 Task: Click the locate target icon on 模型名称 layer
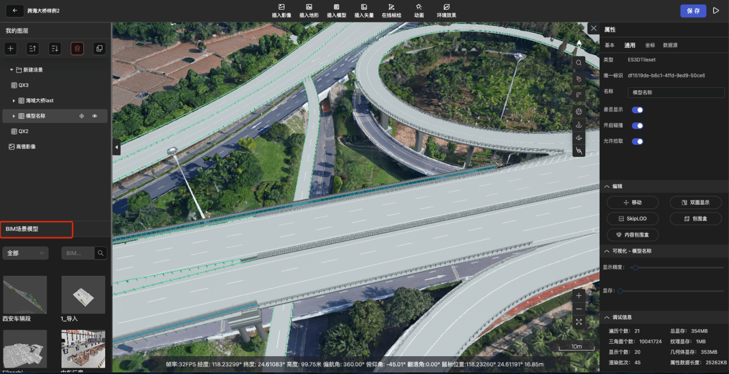tap(81, 116)
